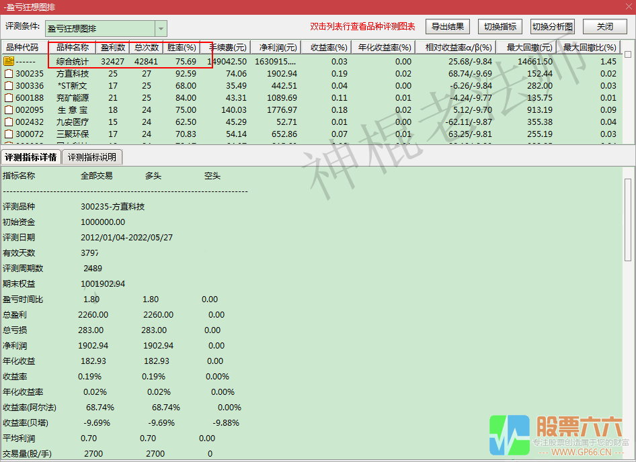The width and height of the screenshot is (636, 462).
Task: Sort by the 相对收益率α/β(%) column header
Action: [456, 48]
